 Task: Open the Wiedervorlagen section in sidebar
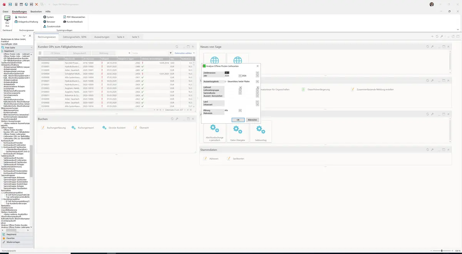click(16, 242)
